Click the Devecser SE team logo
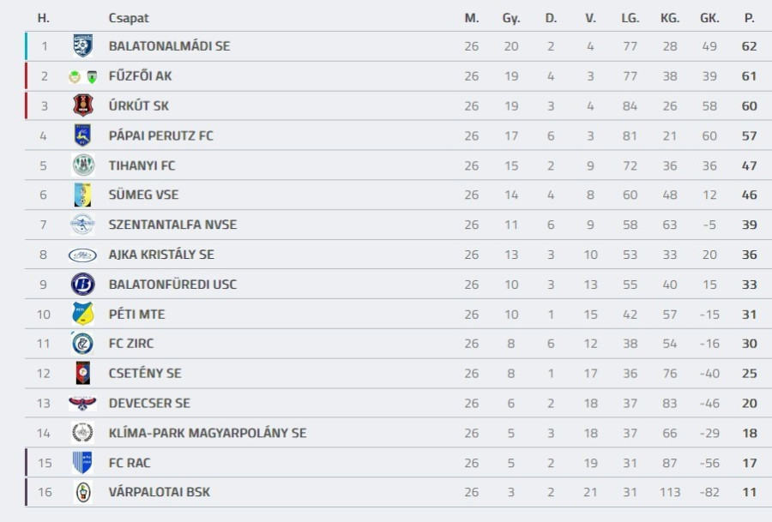Screen dimensions: 772x522 point(82,404)
